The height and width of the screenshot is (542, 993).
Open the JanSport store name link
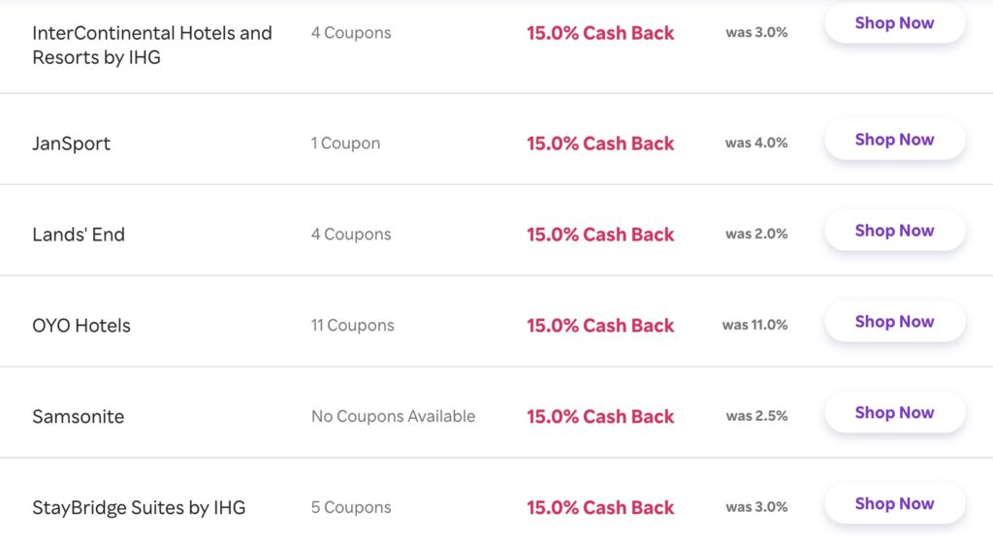click(71, 143)
